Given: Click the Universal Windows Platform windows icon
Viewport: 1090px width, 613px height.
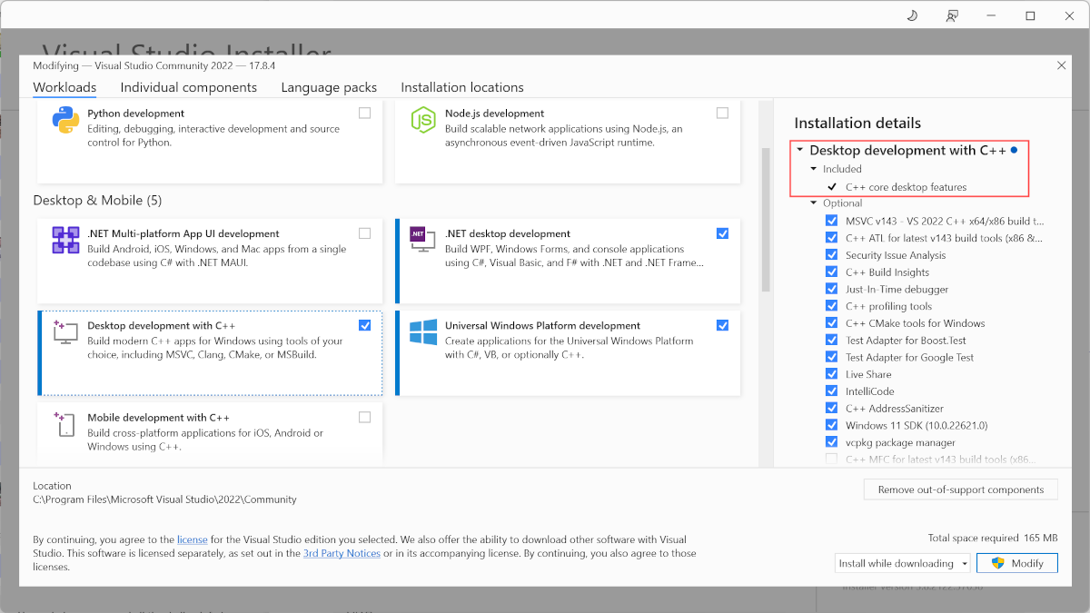Looking at the screenshot, I should coord(424,331).
